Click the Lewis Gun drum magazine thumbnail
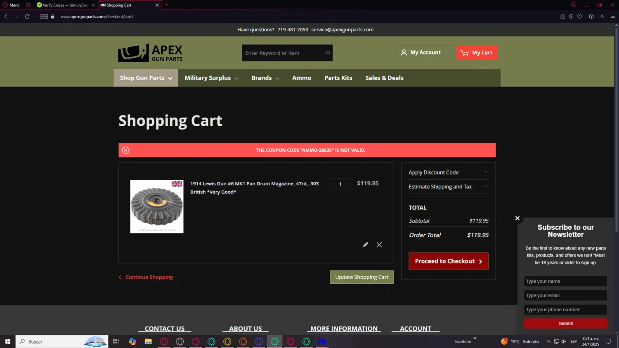The image size is (619, 348). click(x=157, y=207)
